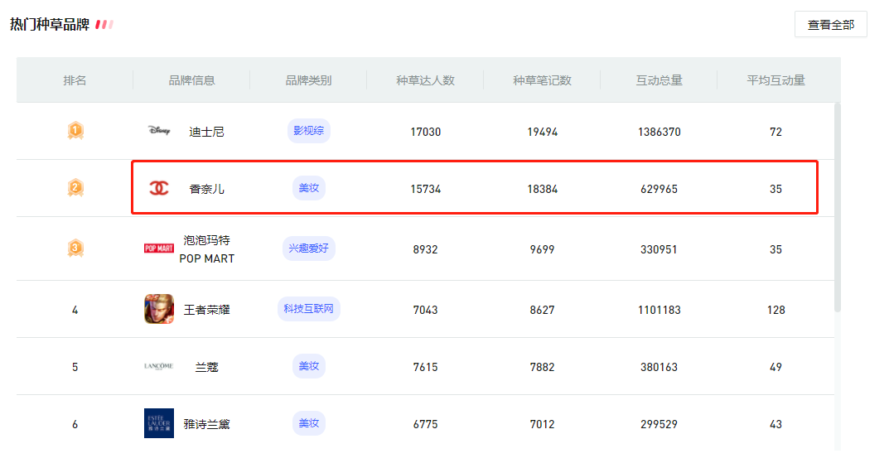
Task: Select the 兴趣爱好 category tag
Action: pos(308,248)
